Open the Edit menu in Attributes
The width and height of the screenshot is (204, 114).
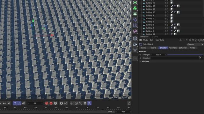(152, 40)
